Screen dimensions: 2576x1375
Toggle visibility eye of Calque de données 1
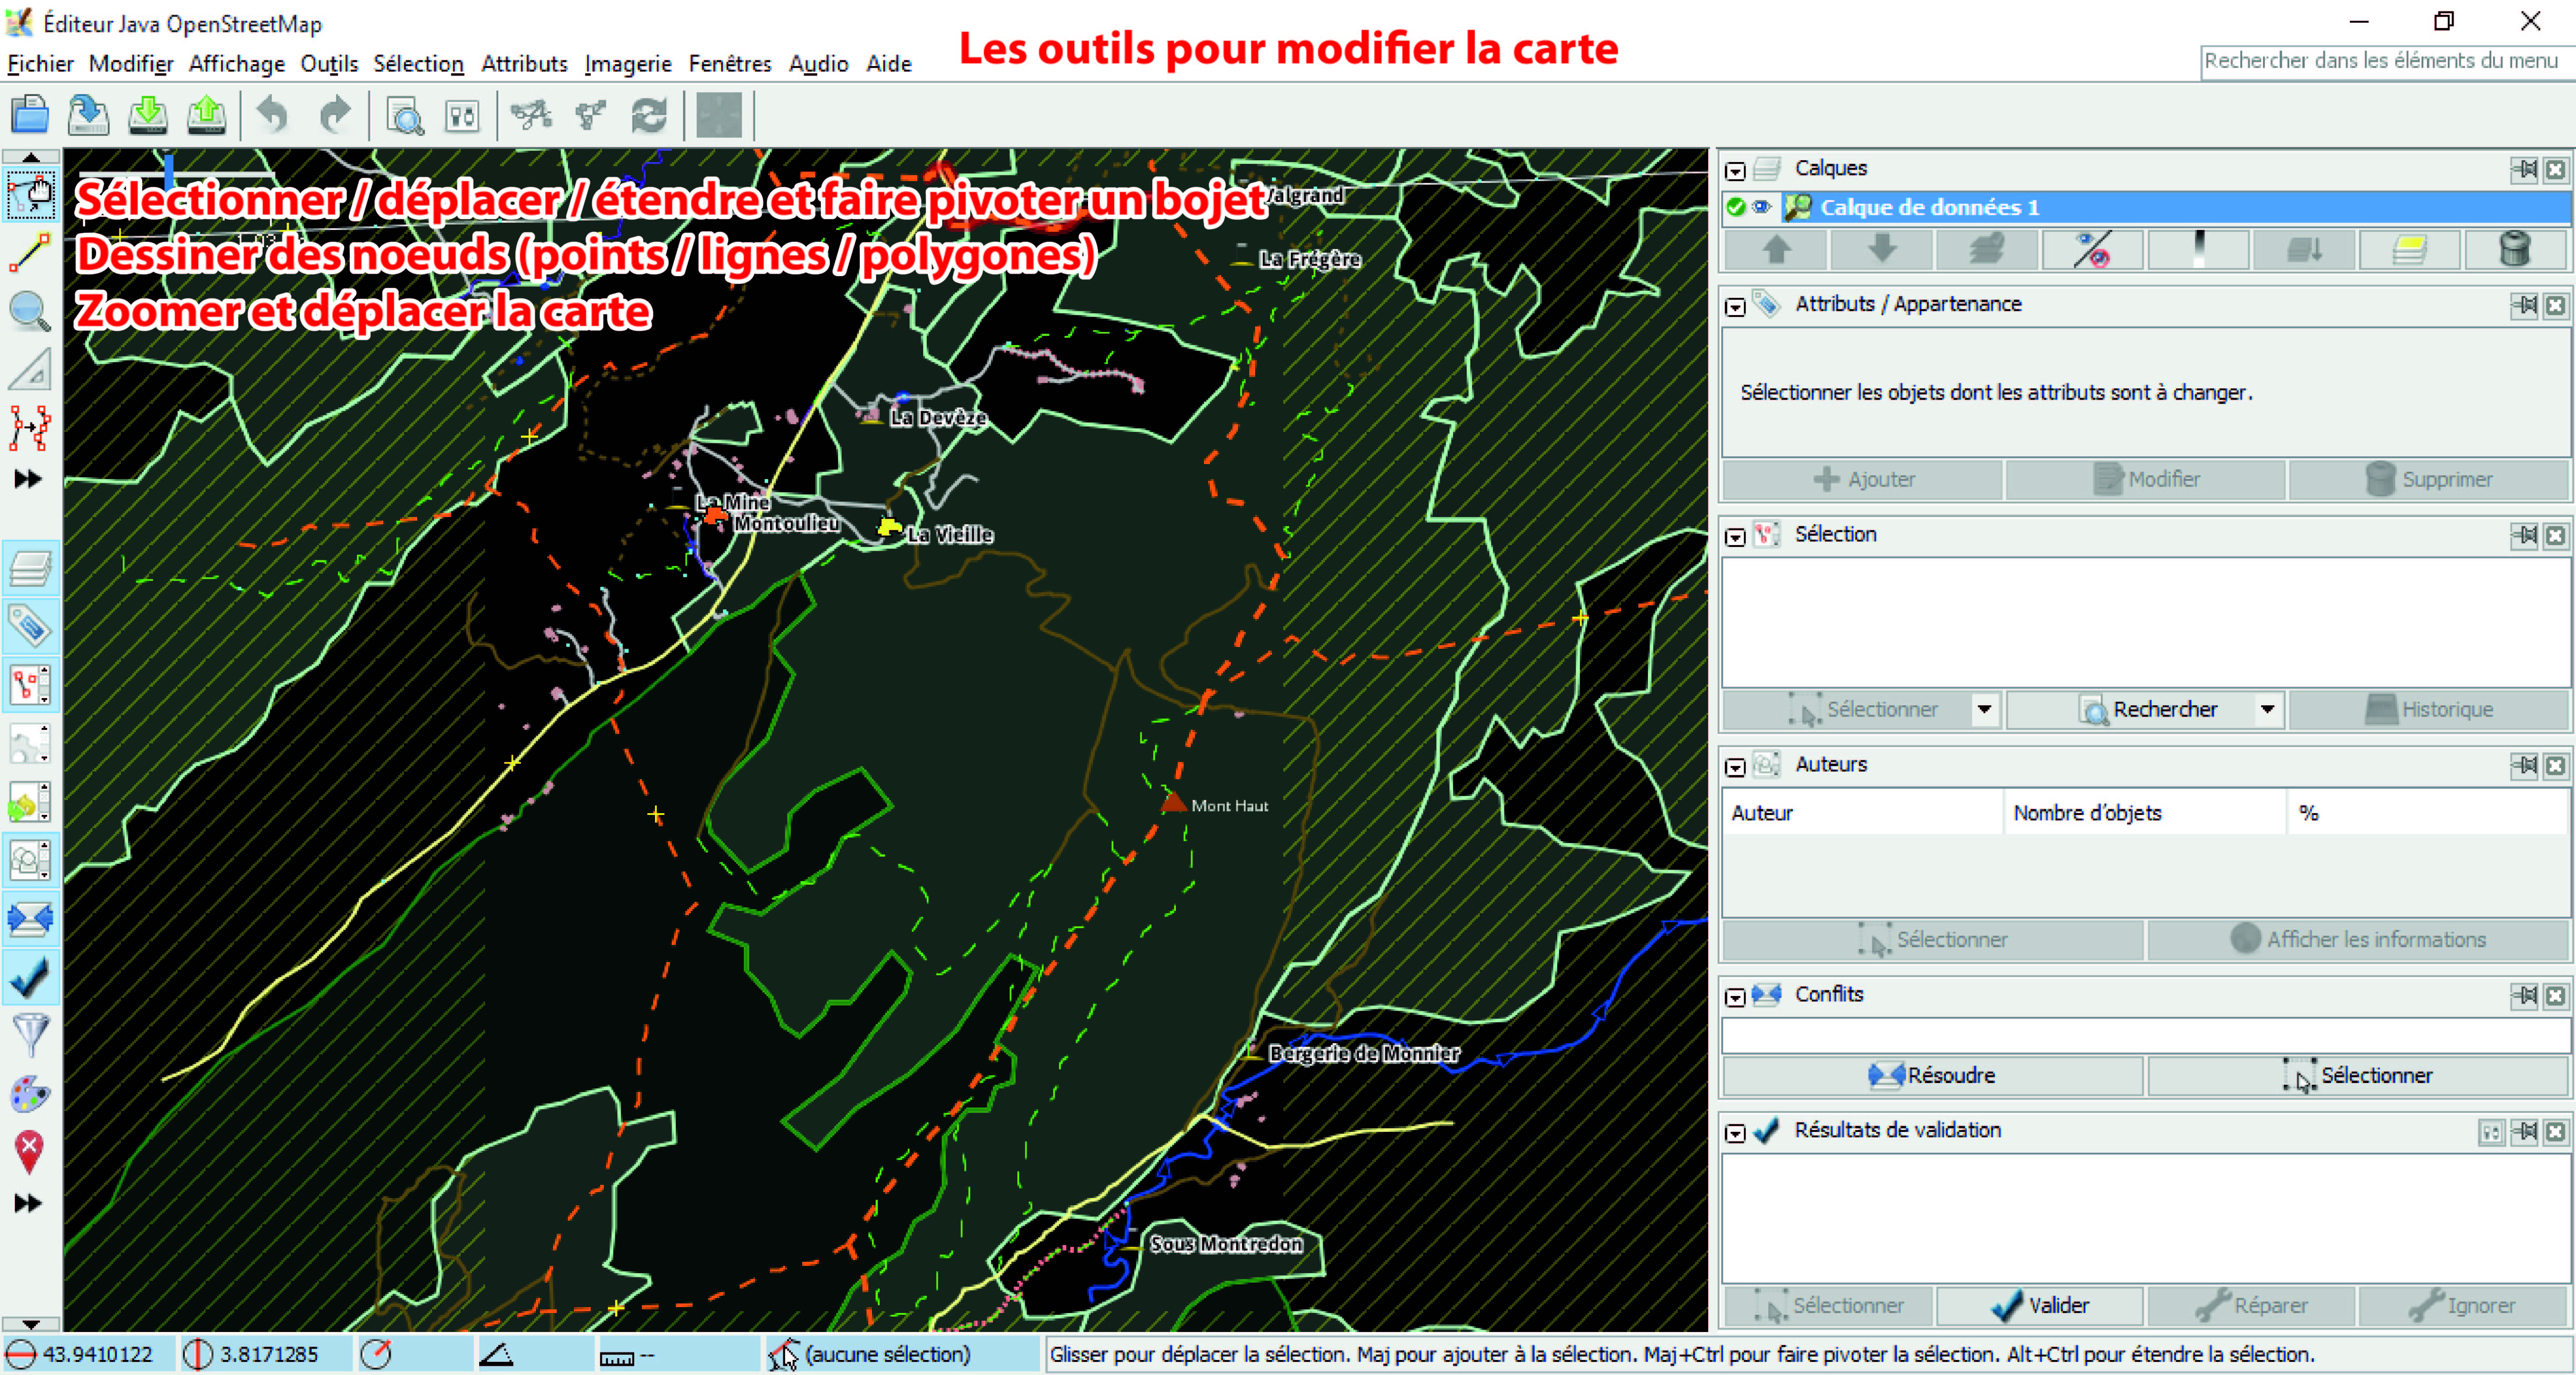pos(1761,207)
